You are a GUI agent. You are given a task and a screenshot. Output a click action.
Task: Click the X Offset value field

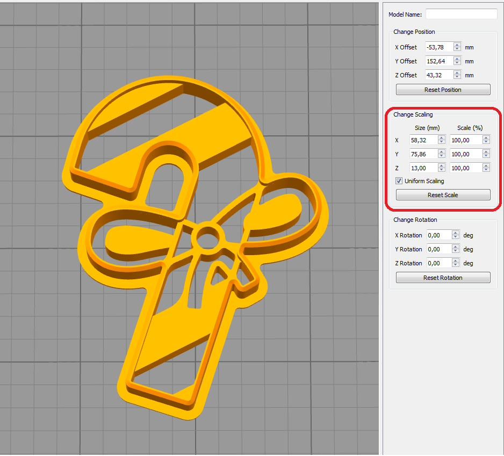click(439, 47)
